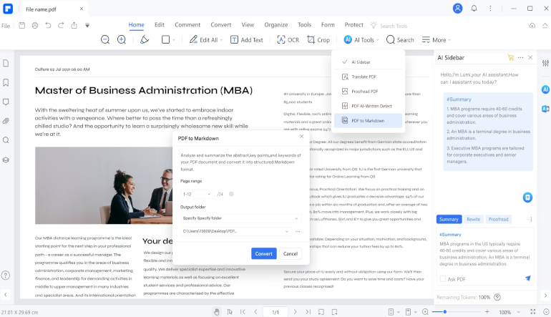
Task: Choose PDF to Markdown menu item
Action: (368, 120)
